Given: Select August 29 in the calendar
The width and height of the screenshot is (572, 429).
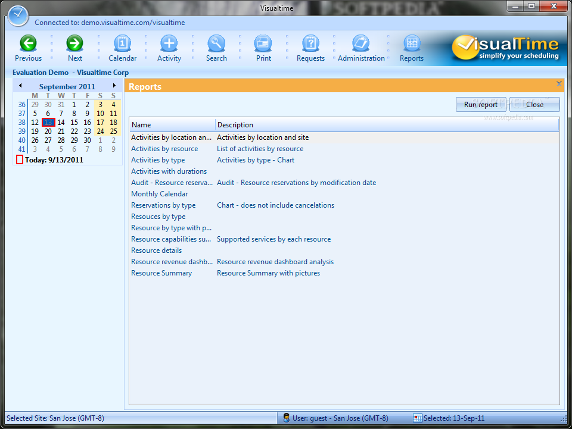Looking at the screenshot, I should pyautogui.click(x=35, y=105).
